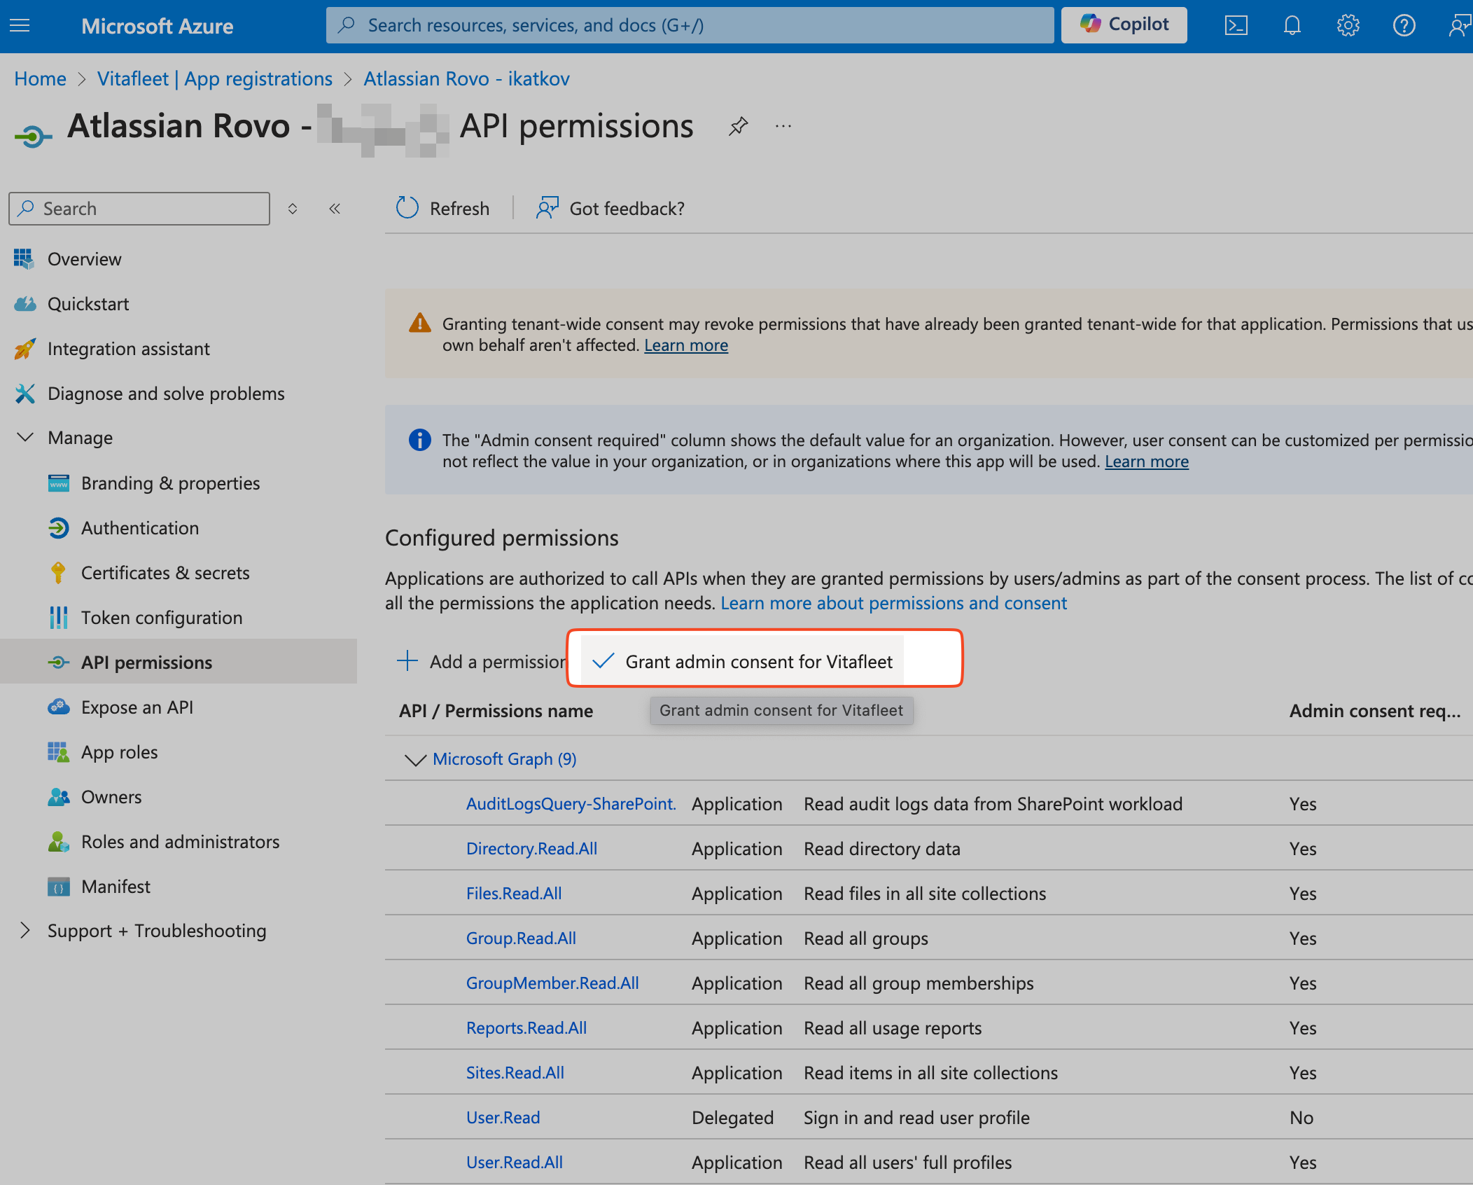The height and width of the screenshot is (1185, 1473).
Task: Click 'Read all usage reports' description
Action: point(893,1028)
